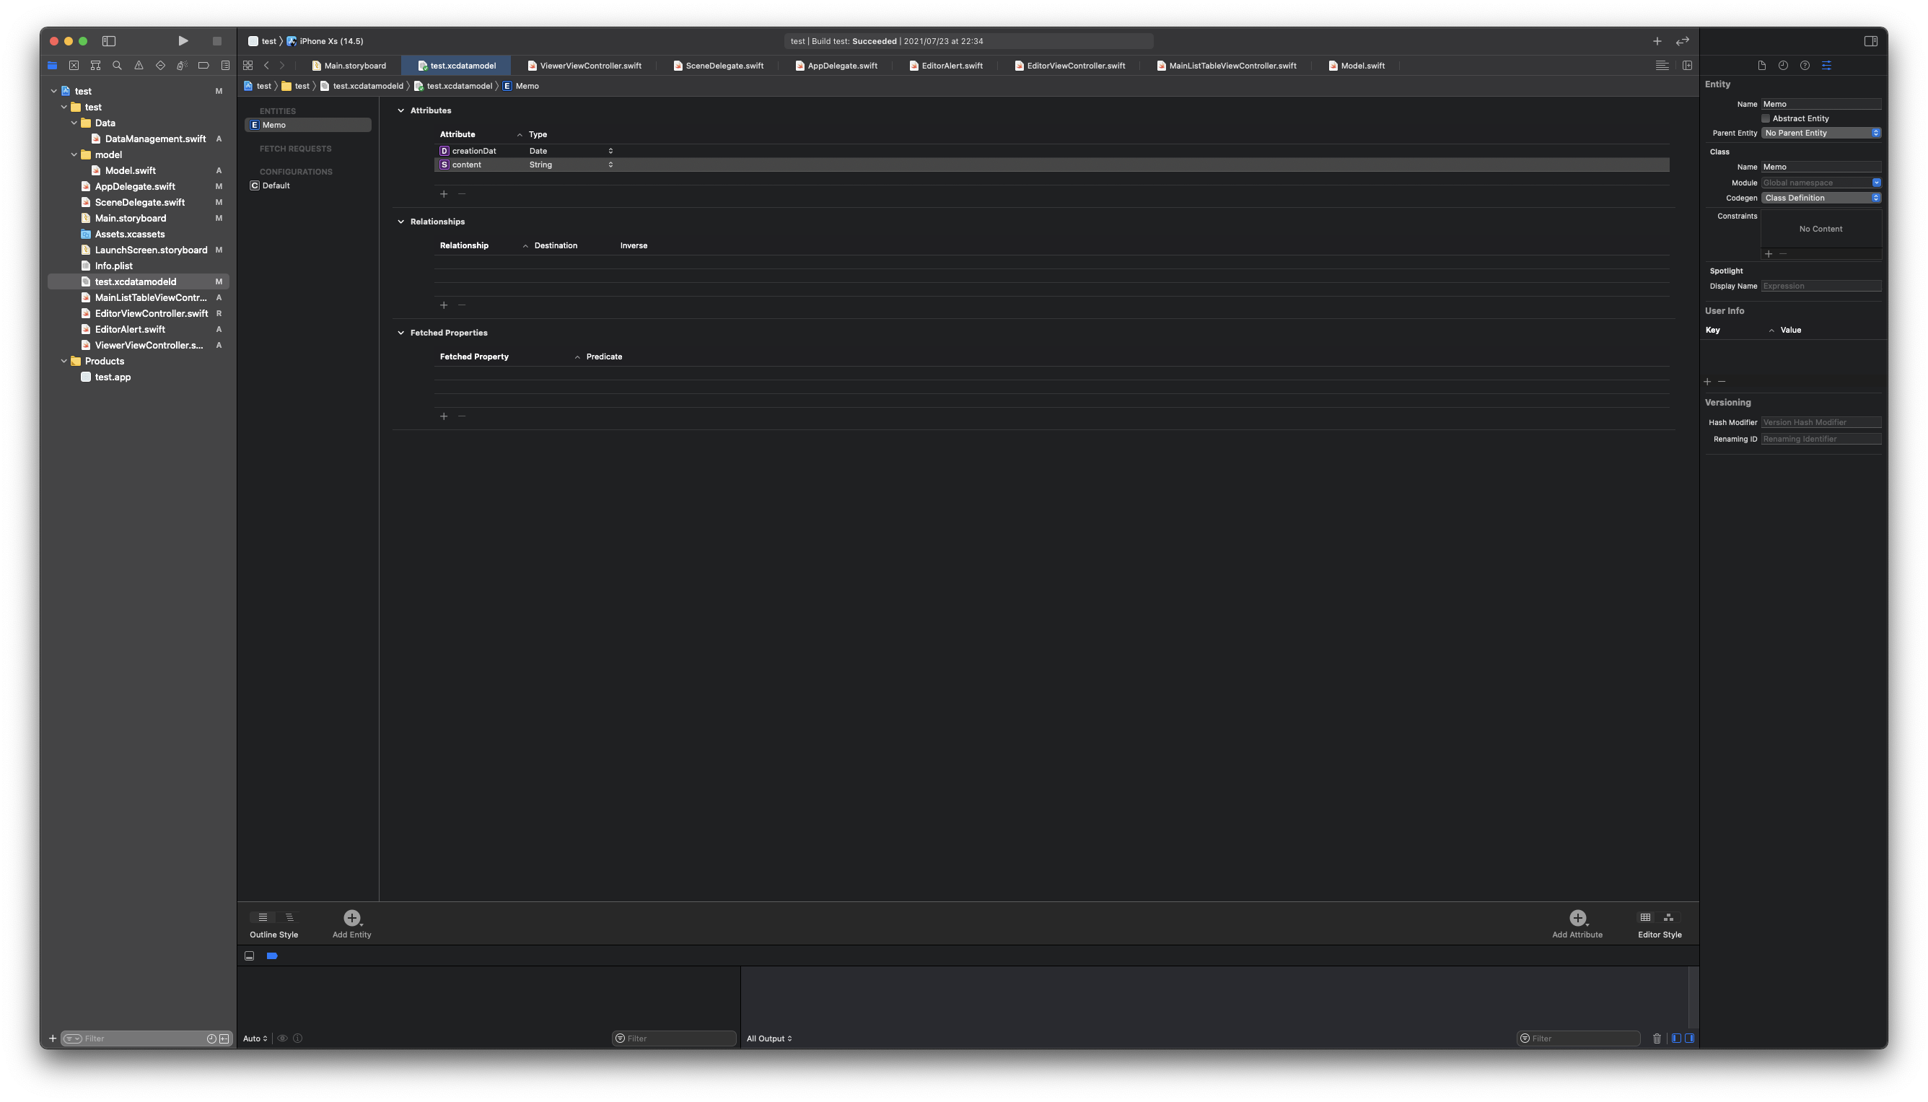The height and width of the screenshot is (1102, 1928).
Task: Click the Hash Modifier input field
Action: 1820,422
